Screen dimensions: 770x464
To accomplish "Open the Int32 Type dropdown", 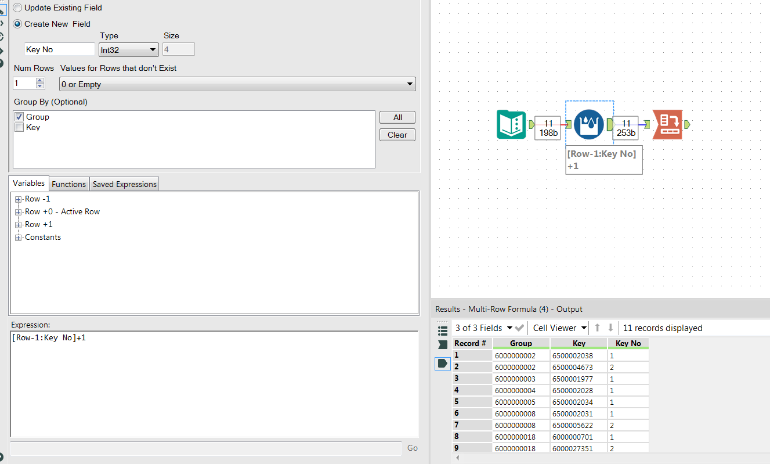I will pos(152,49).
